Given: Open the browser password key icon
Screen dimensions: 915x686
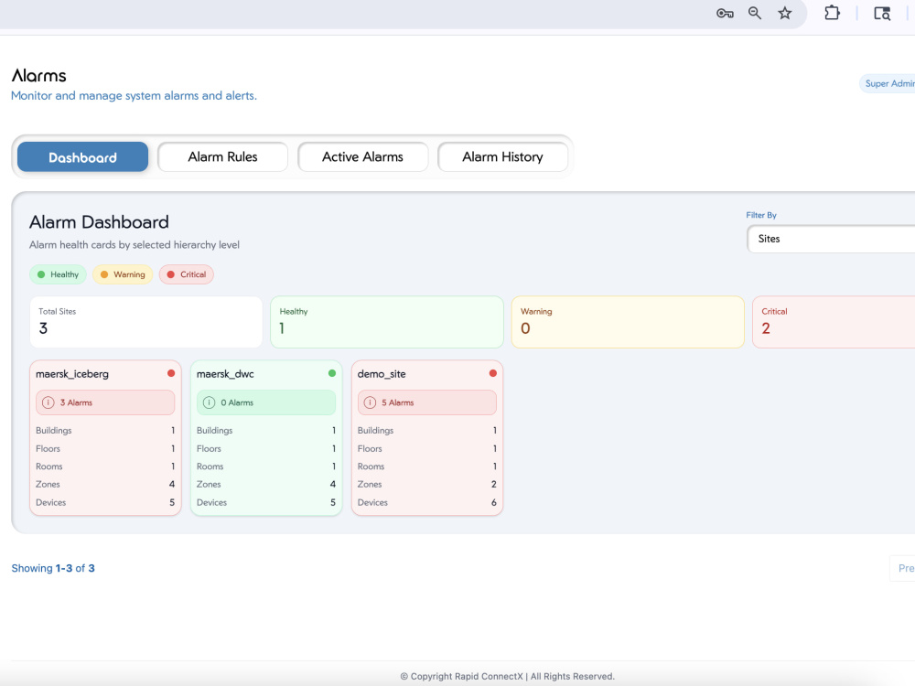Looking at the screenshot, I should pos(724,14).
